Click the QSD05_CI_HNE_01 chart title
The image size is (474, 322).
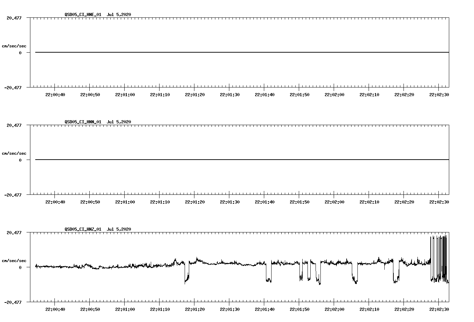tap(98, 14)
